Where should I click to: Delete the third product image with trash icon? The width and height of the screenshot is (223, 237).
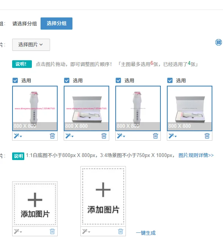tap(155, 136)
